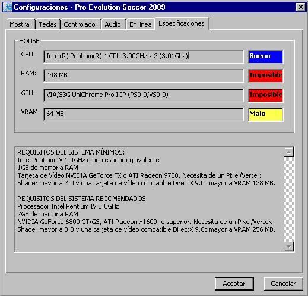Click the VRAM field showing 64 MB

click(144, 114)
